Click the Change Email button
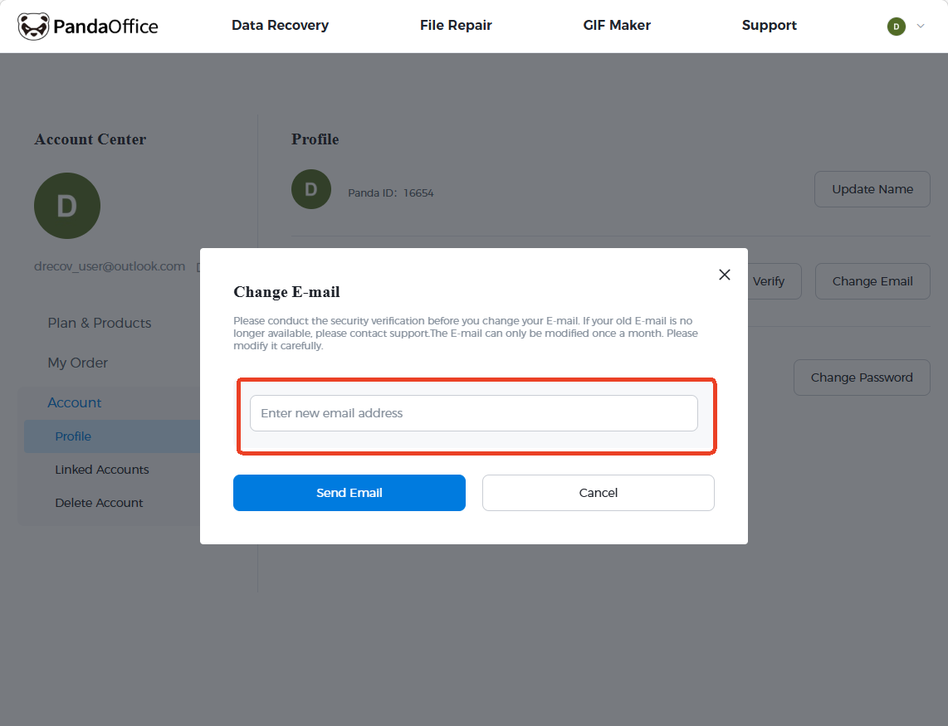This screenshot has height=726, width=948. point(872,281)
